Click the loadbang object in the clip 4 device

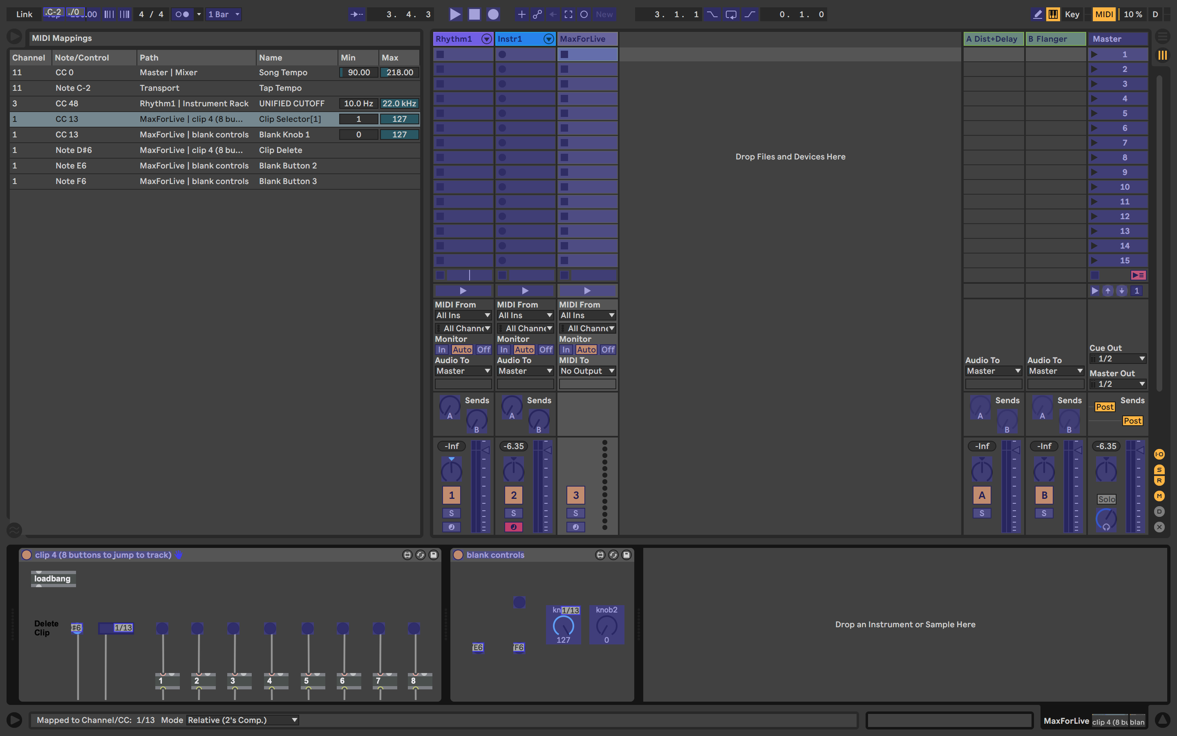click(53, 579)
